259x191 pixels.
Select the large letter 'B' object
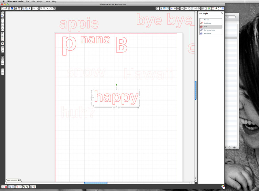tap(121, 45)
